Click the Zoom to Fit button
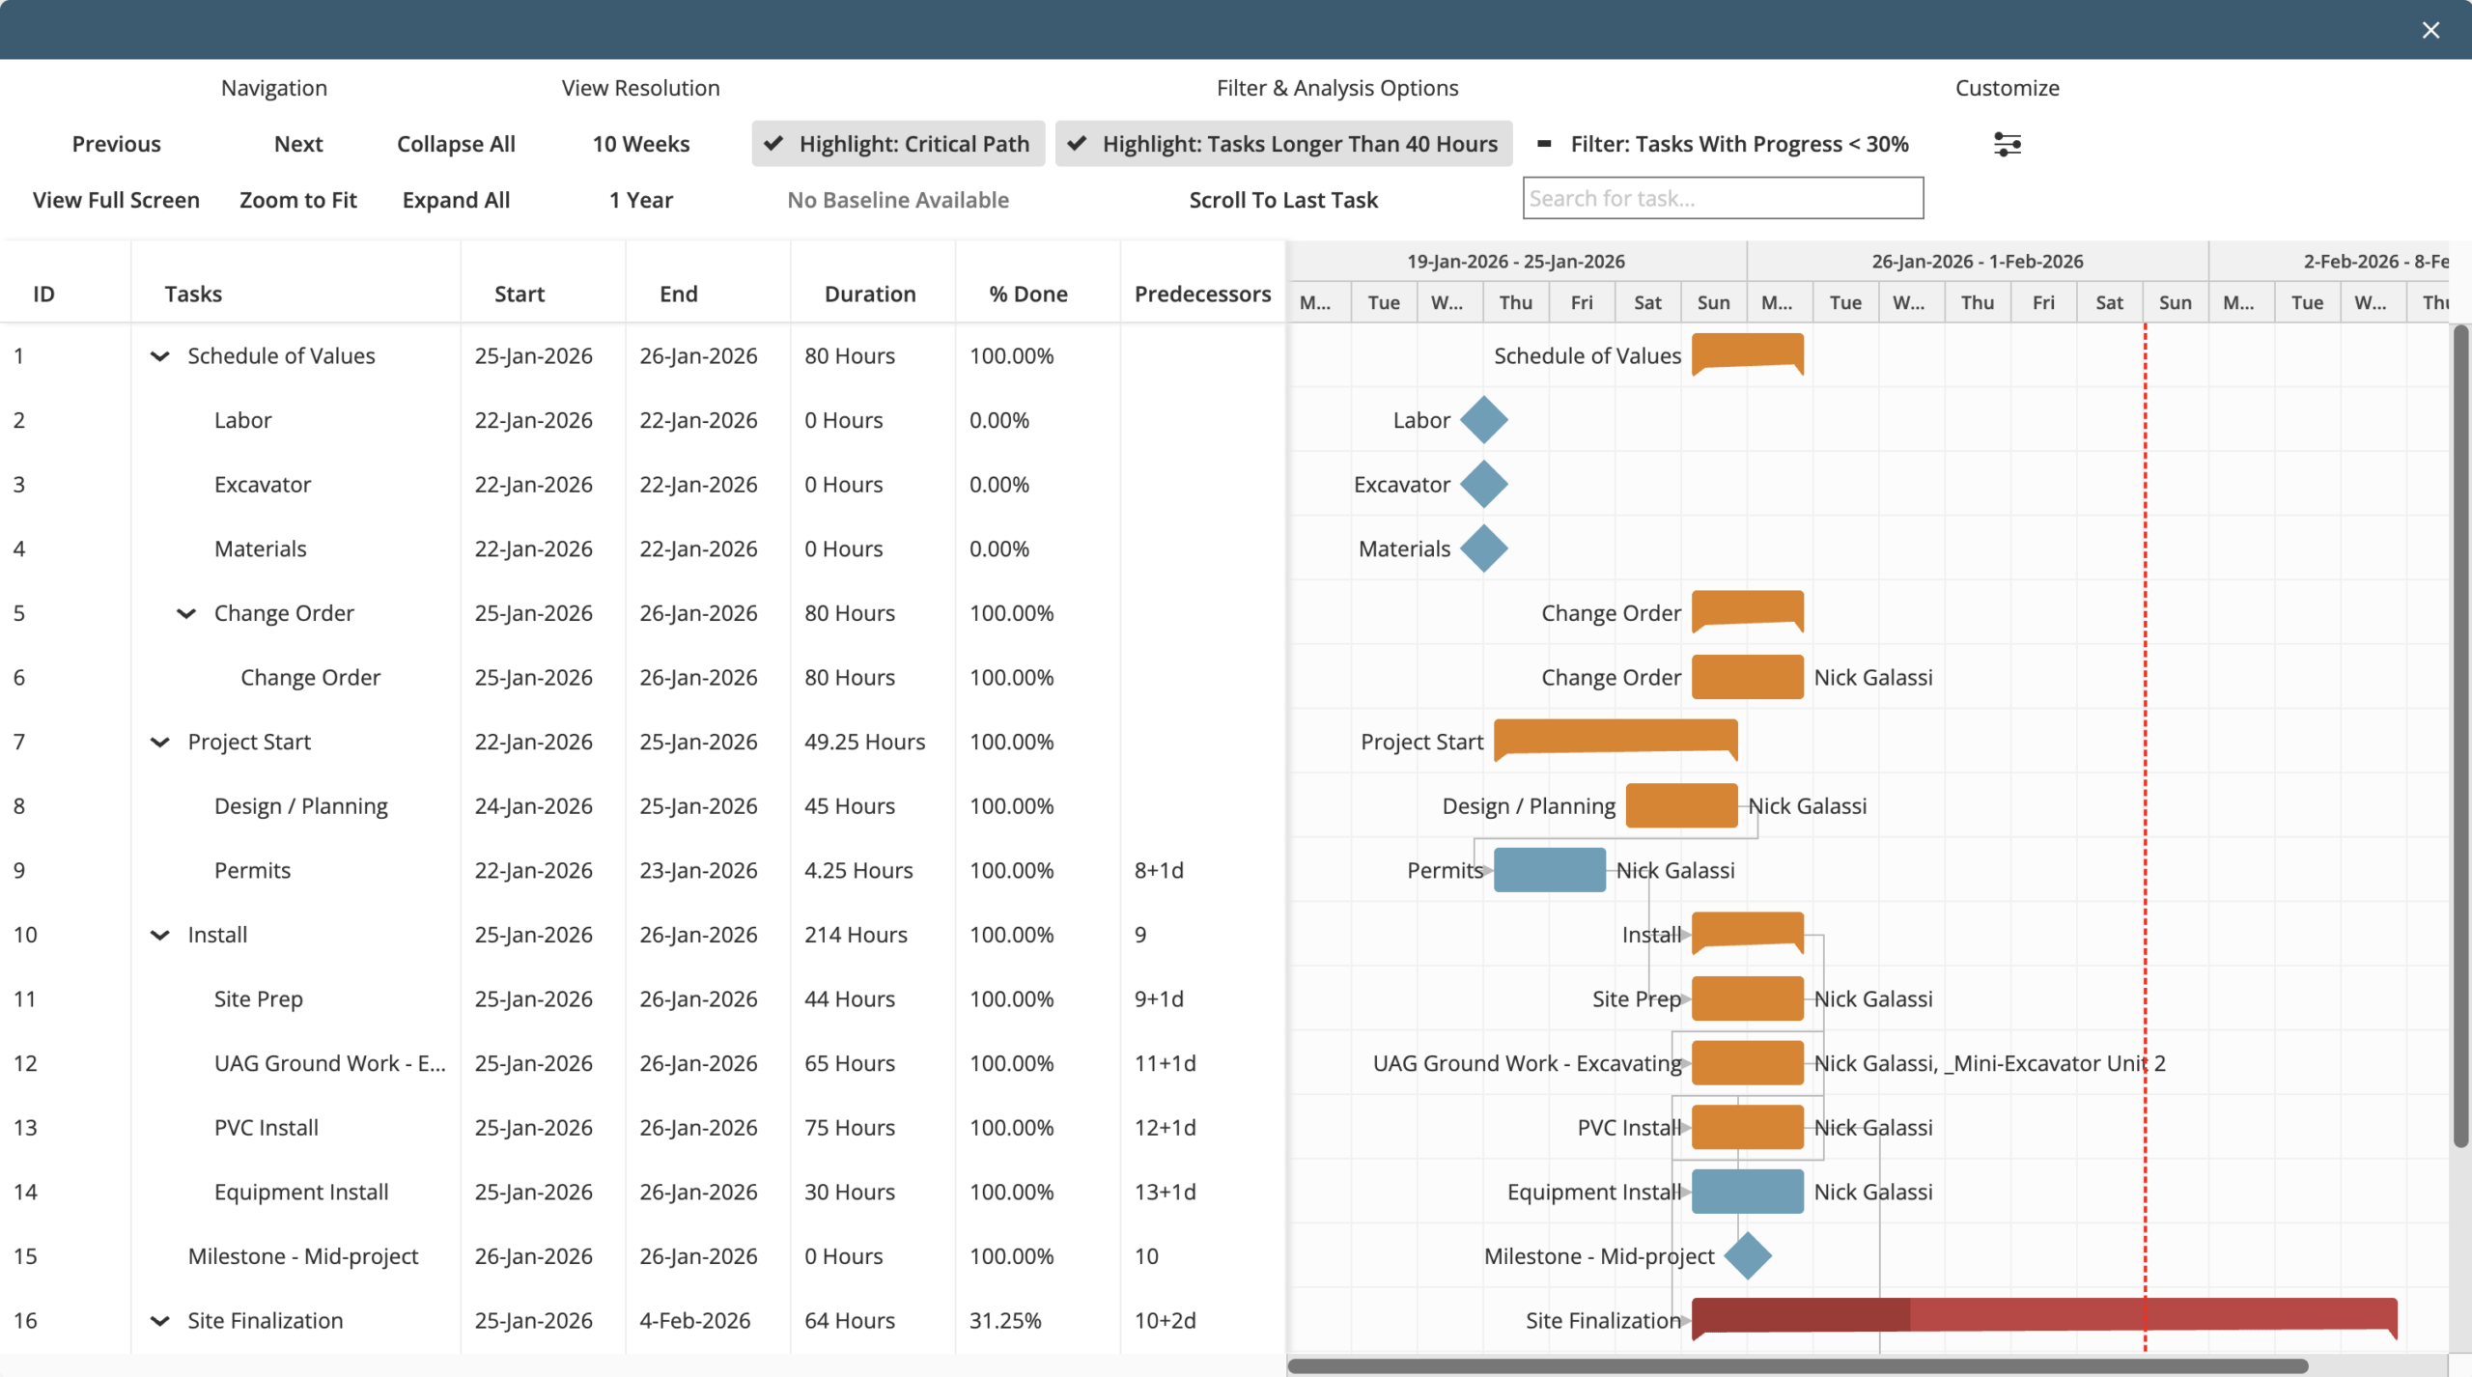 [x=297, y=200]
